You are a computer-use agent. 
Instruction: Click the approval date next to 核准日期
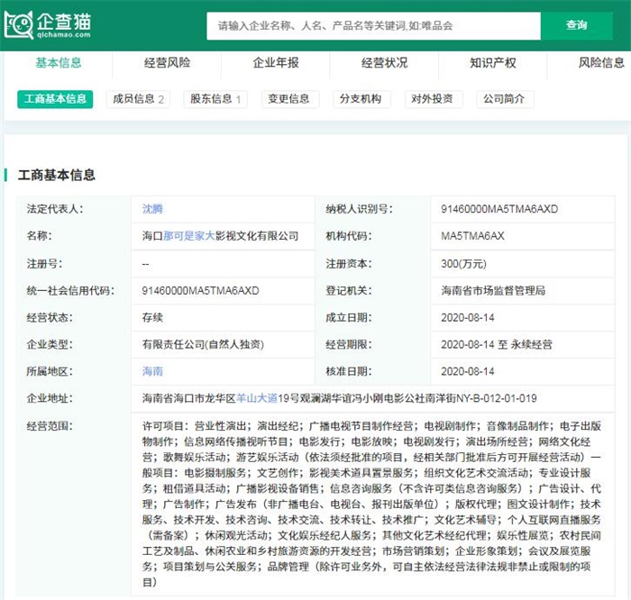[x=468, y=371]
